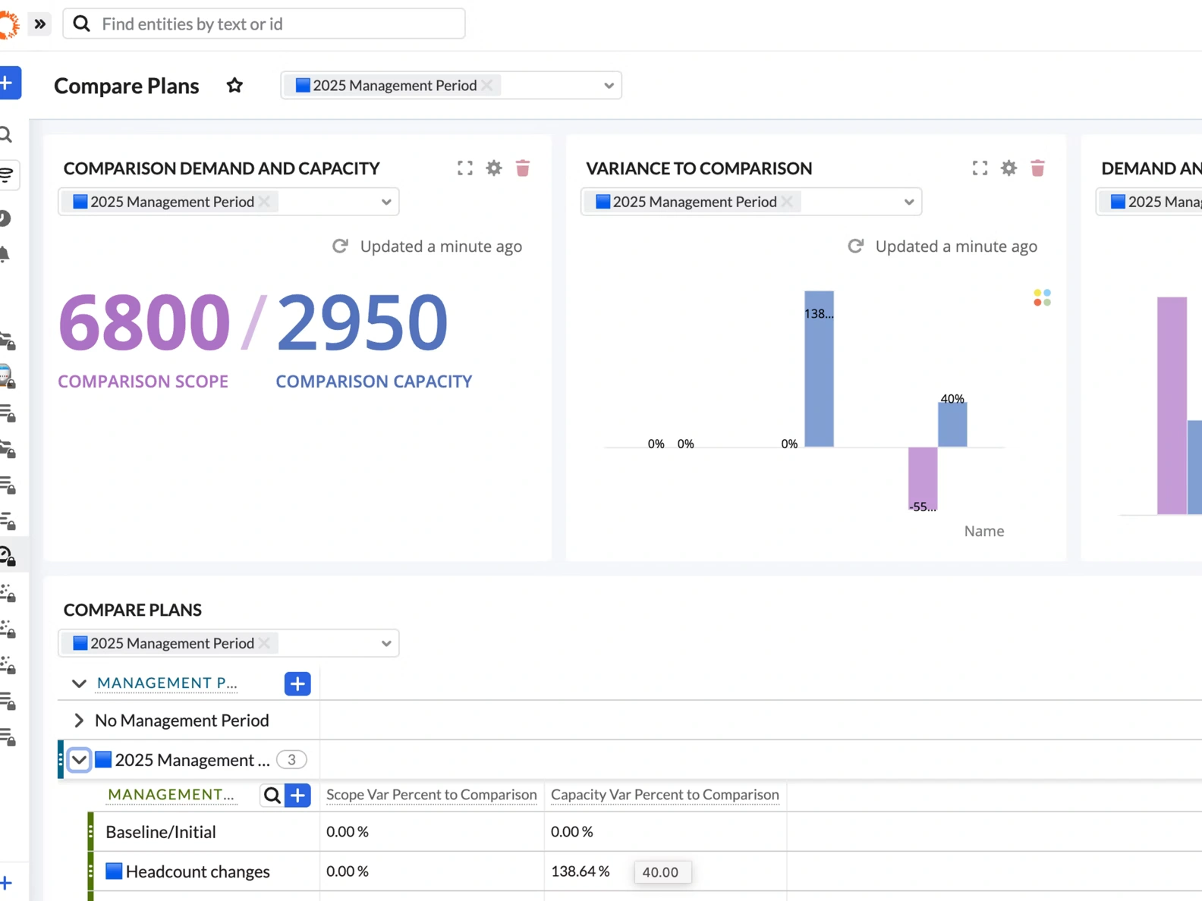Select the Headcount changes row

pos(197,871)
